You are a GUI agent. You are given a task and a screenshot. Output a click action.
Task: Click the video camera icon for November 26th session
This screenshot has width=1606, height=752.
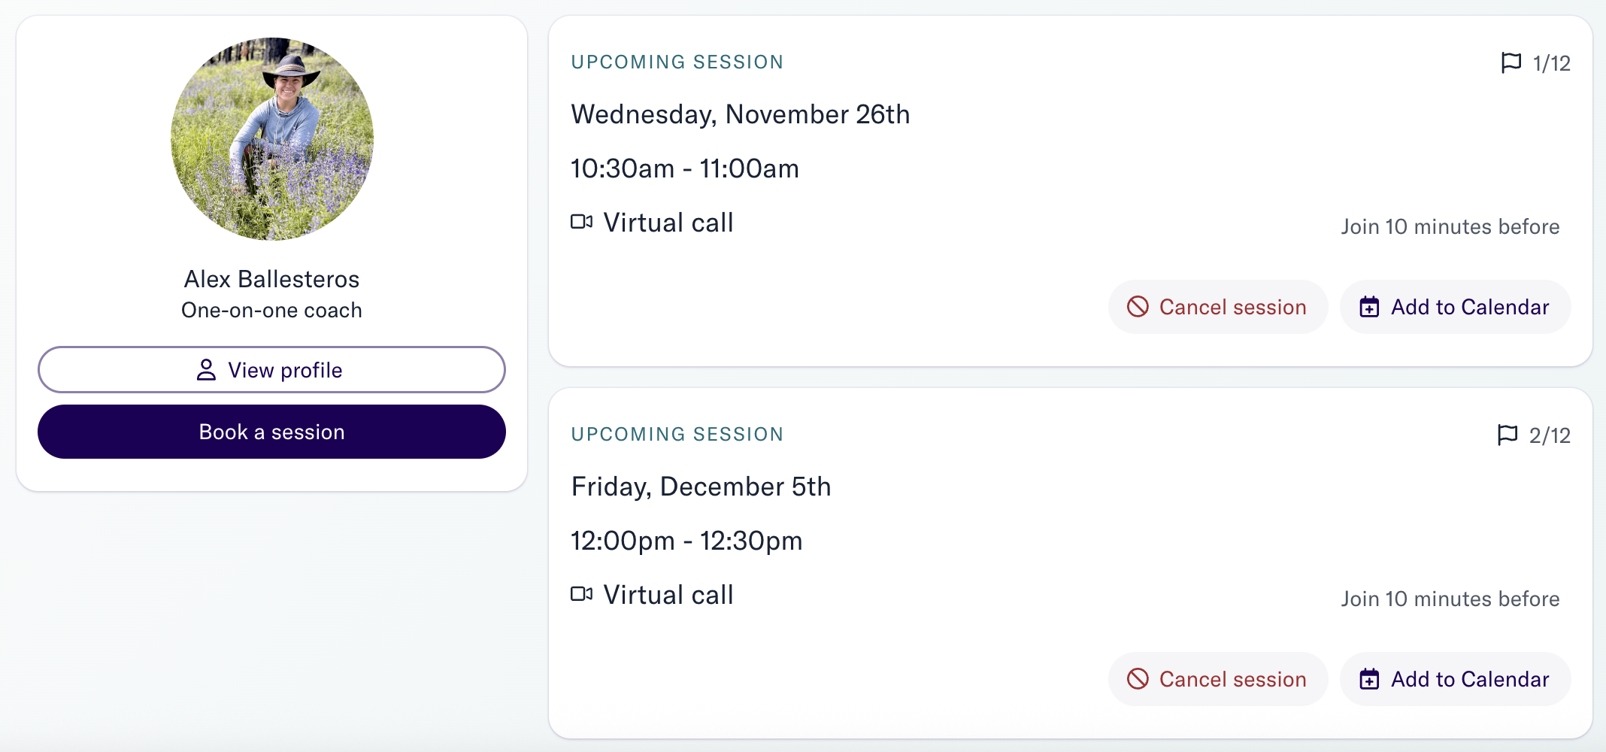tap(582, 222)
